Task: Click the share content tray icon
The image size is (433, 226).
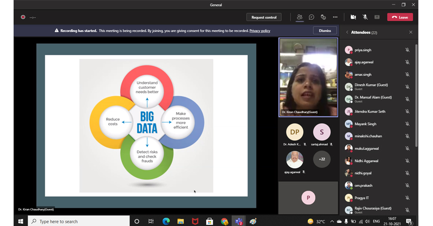Action: click(x=377, y=17)
